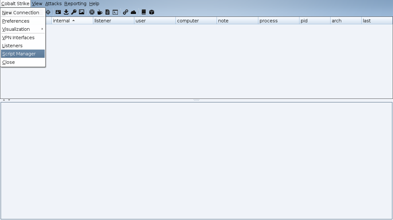The height and width of the screenshot is (220, 393).
Task: Open Listeners from the menu
Action: [23, 46]
